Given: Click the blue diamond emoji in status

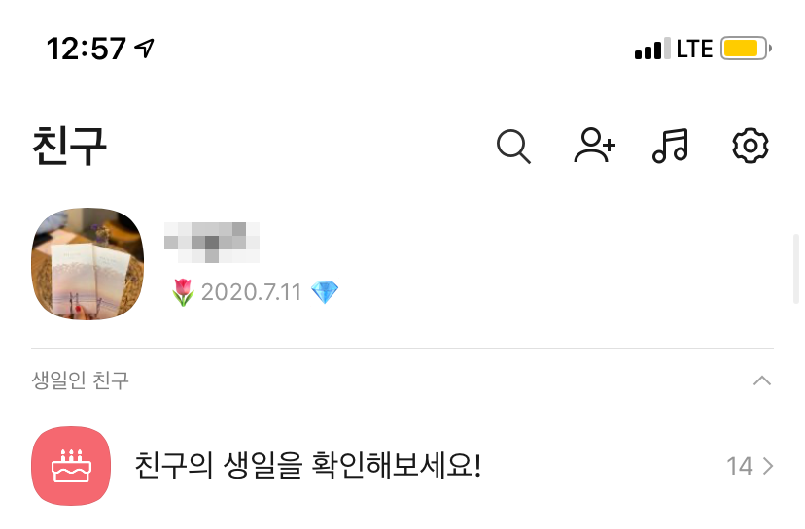Looking at the screenshot, I should tap(325, 292).
